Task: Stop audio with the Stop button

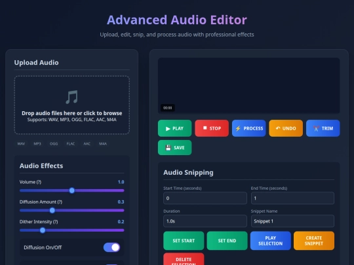Action: 212,128
